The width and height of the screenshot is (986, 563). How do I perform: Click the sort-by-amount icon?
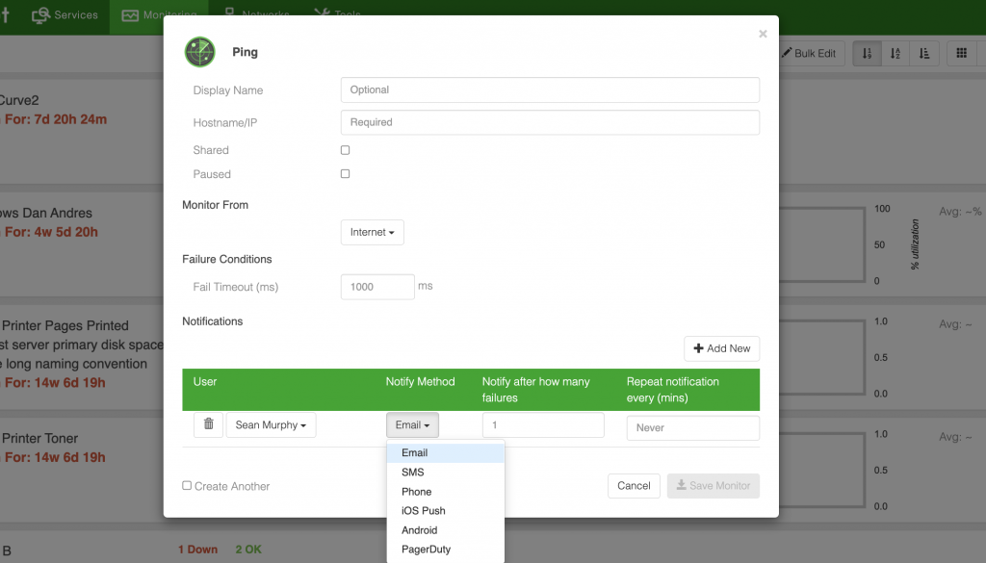(x=923, y=54)
